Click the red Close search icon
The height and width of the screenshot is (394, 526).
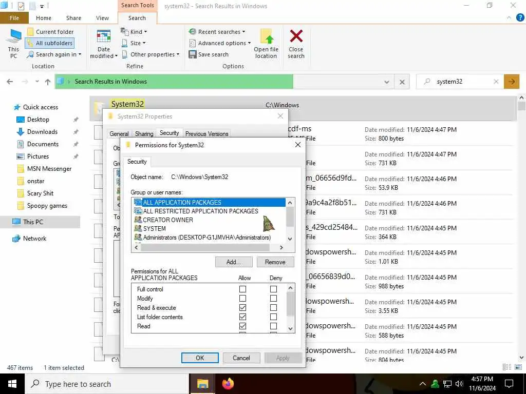pos(296,36)
